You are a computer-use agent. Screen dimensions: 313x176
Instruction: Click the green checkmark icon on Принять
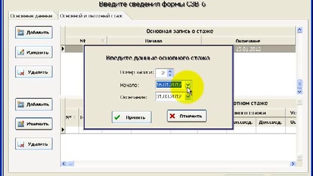click(117, 117)
